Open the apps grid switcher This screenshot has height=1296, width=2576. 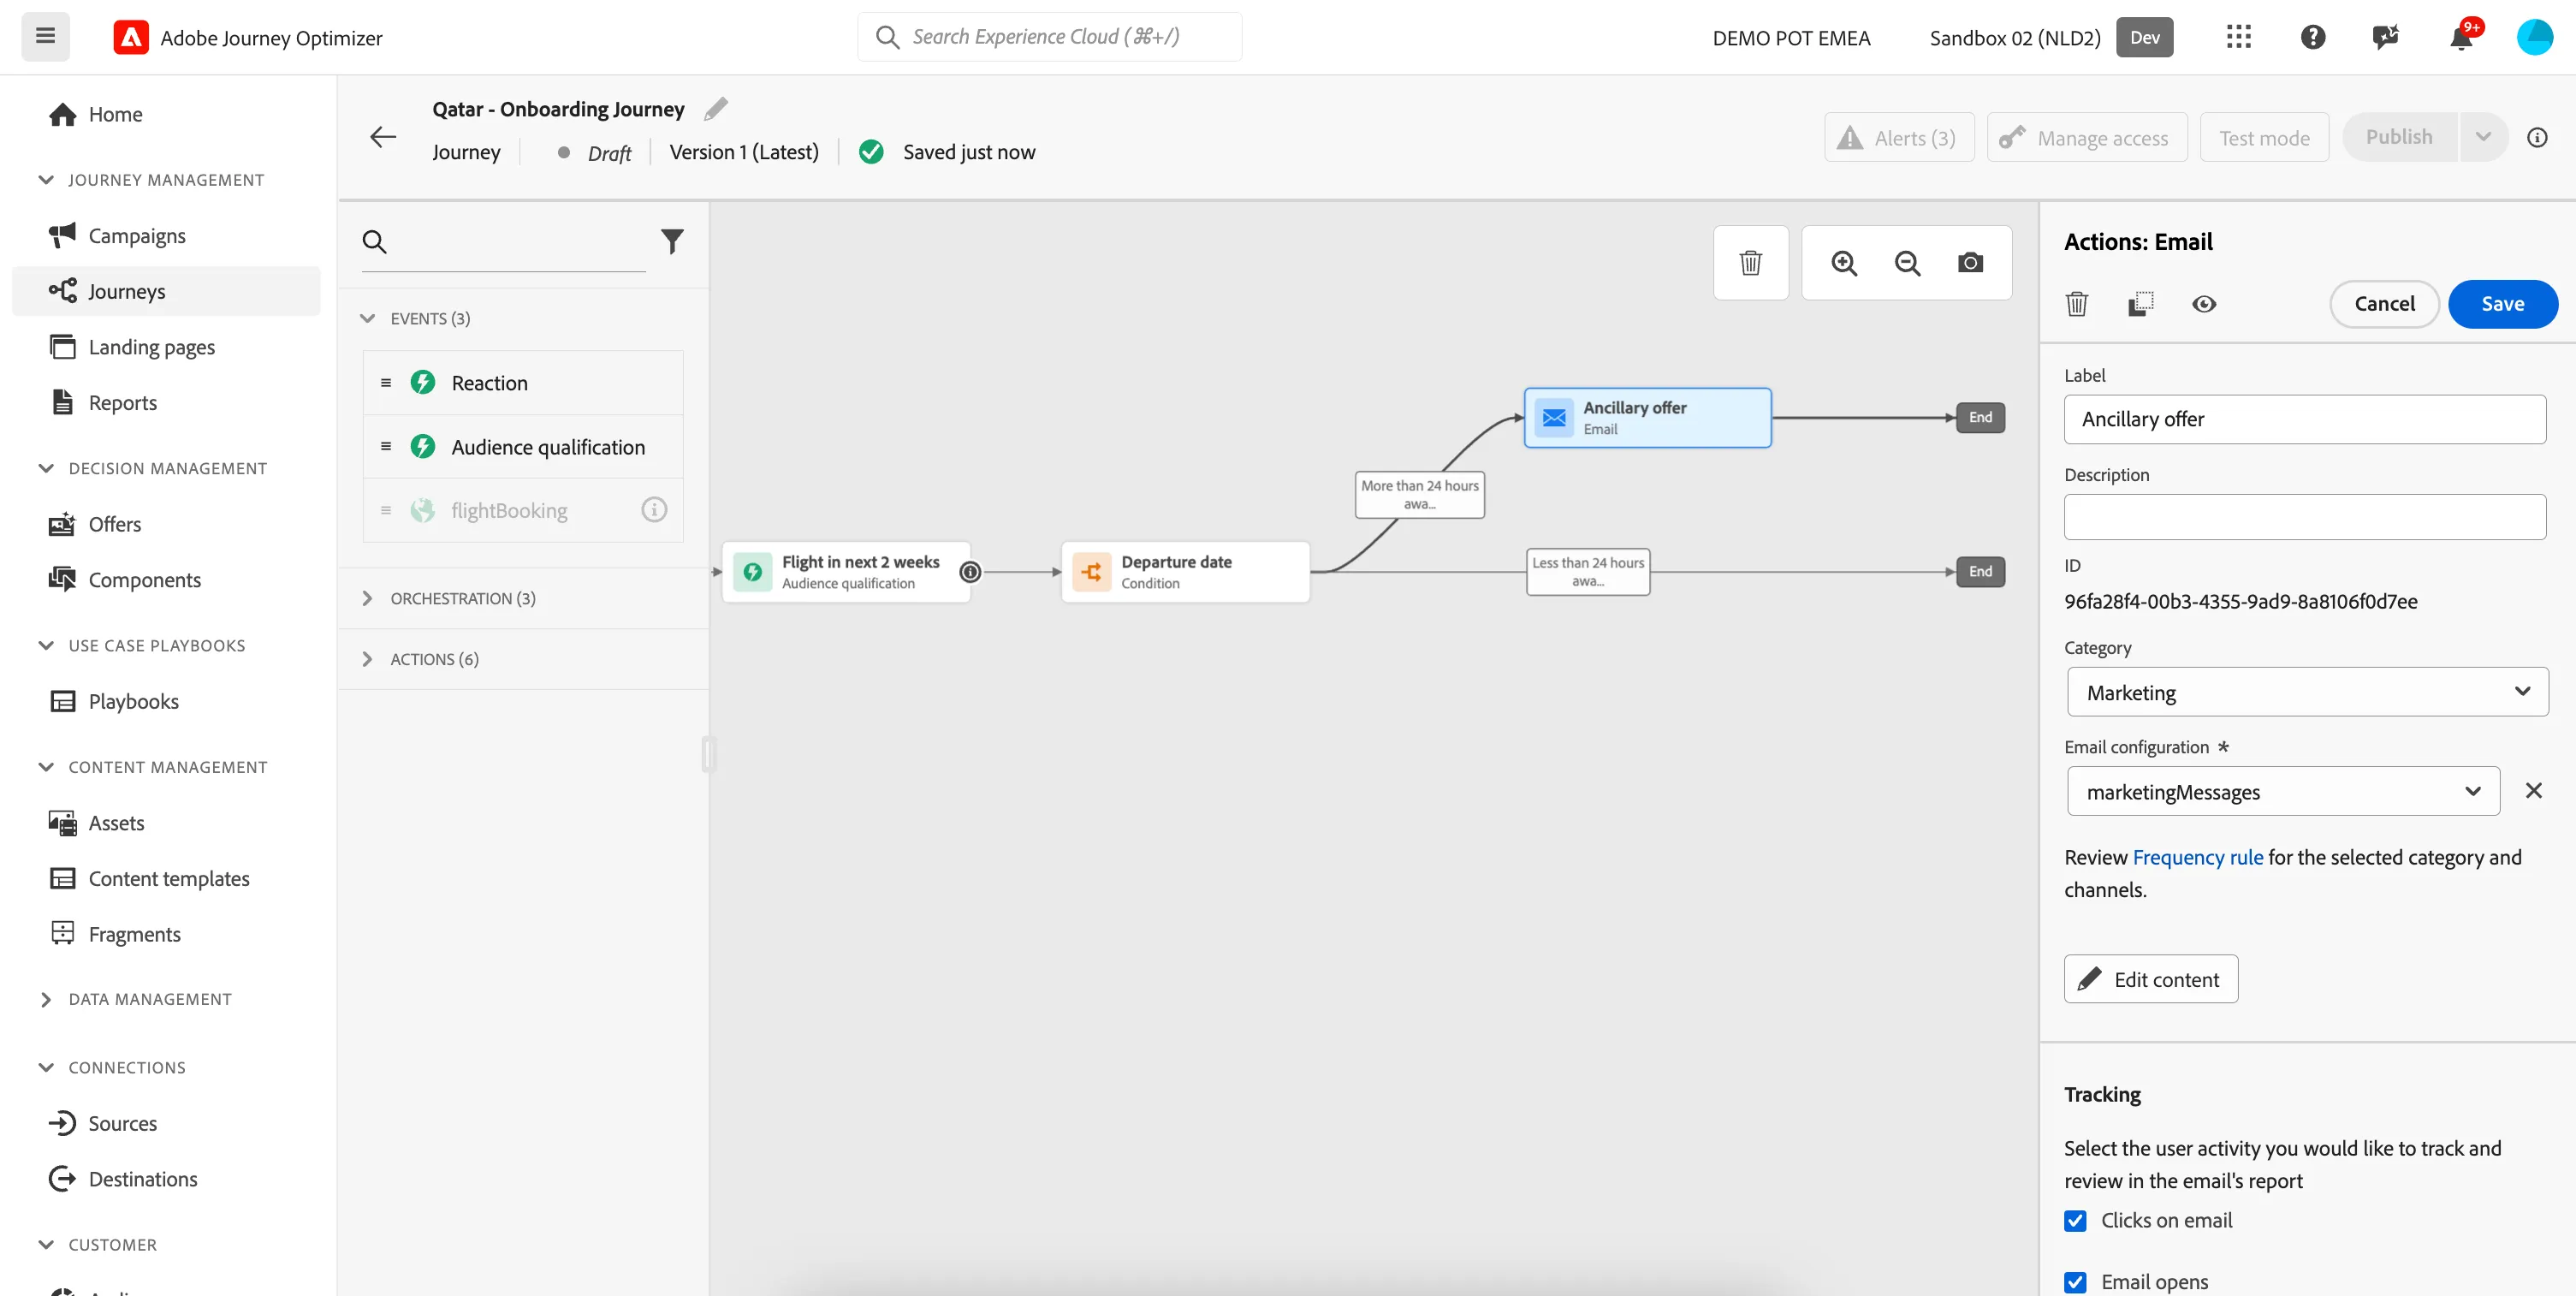(x=2238, y=37)
